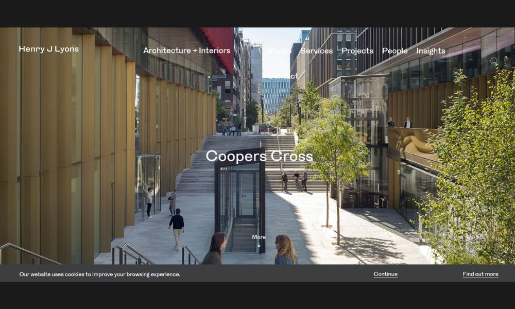
Task: Click the cookie notice message text
Action: click(x=100, y=274)
